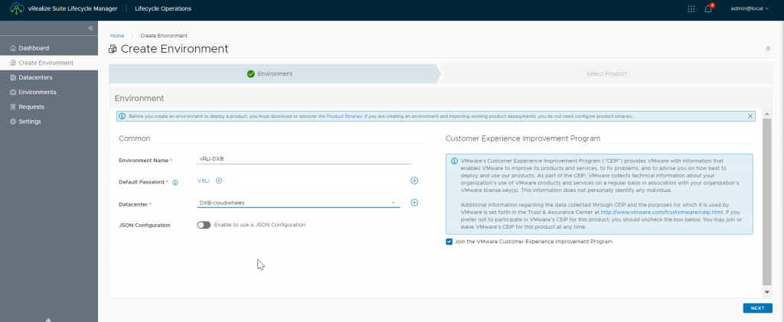Open the VMware CEIP trust URL link
The height and width of the screenshot is (322, 784).
[662, 212]
